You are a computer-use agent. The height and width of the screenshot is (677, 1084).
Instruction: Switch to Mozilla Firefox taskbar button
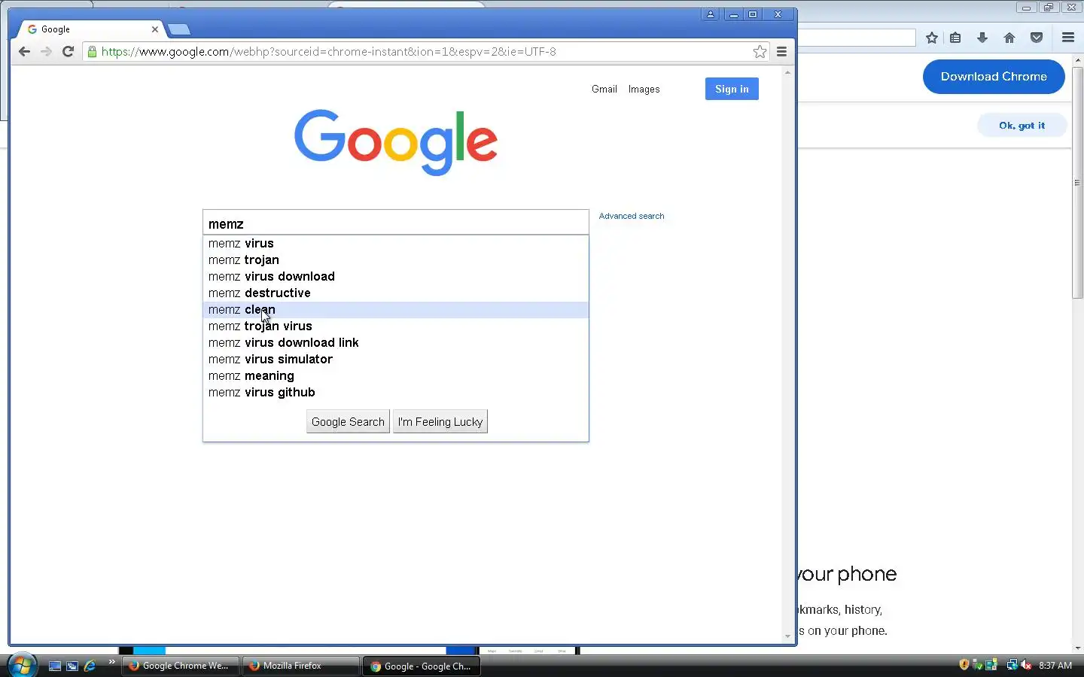[301, 666]
